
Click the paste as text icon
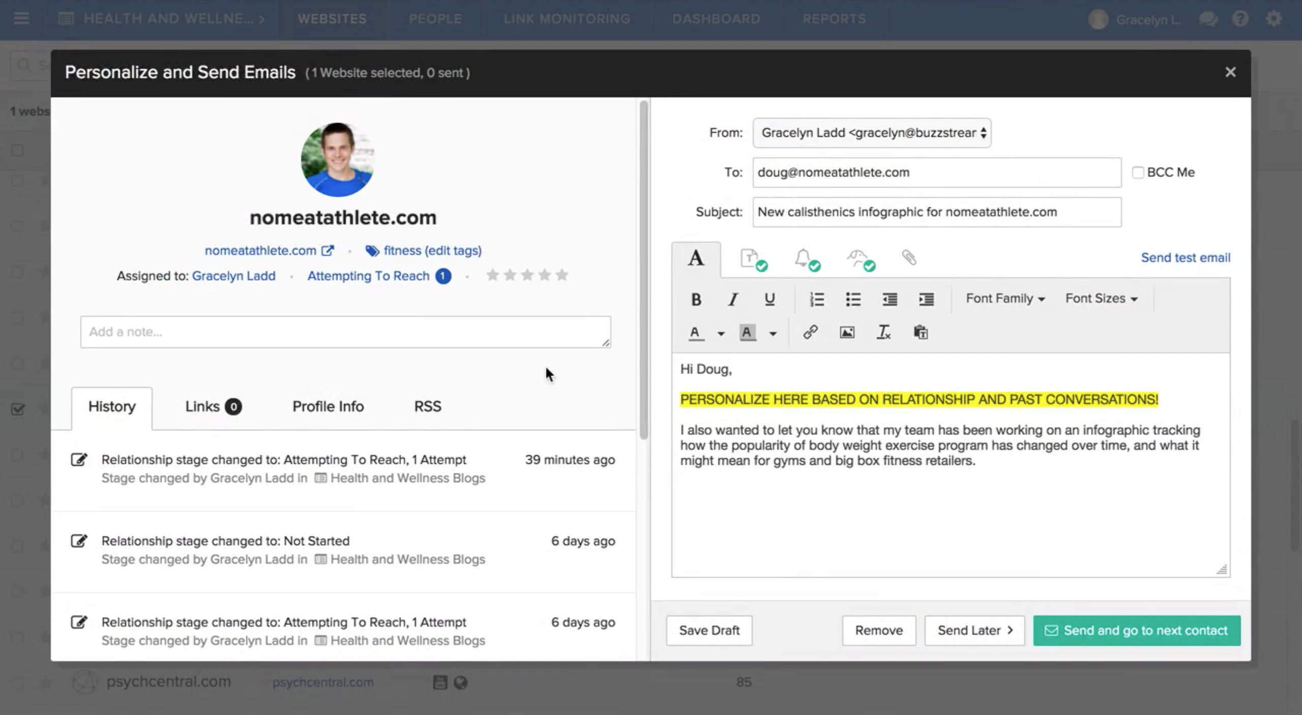click(x=921, y=333)
